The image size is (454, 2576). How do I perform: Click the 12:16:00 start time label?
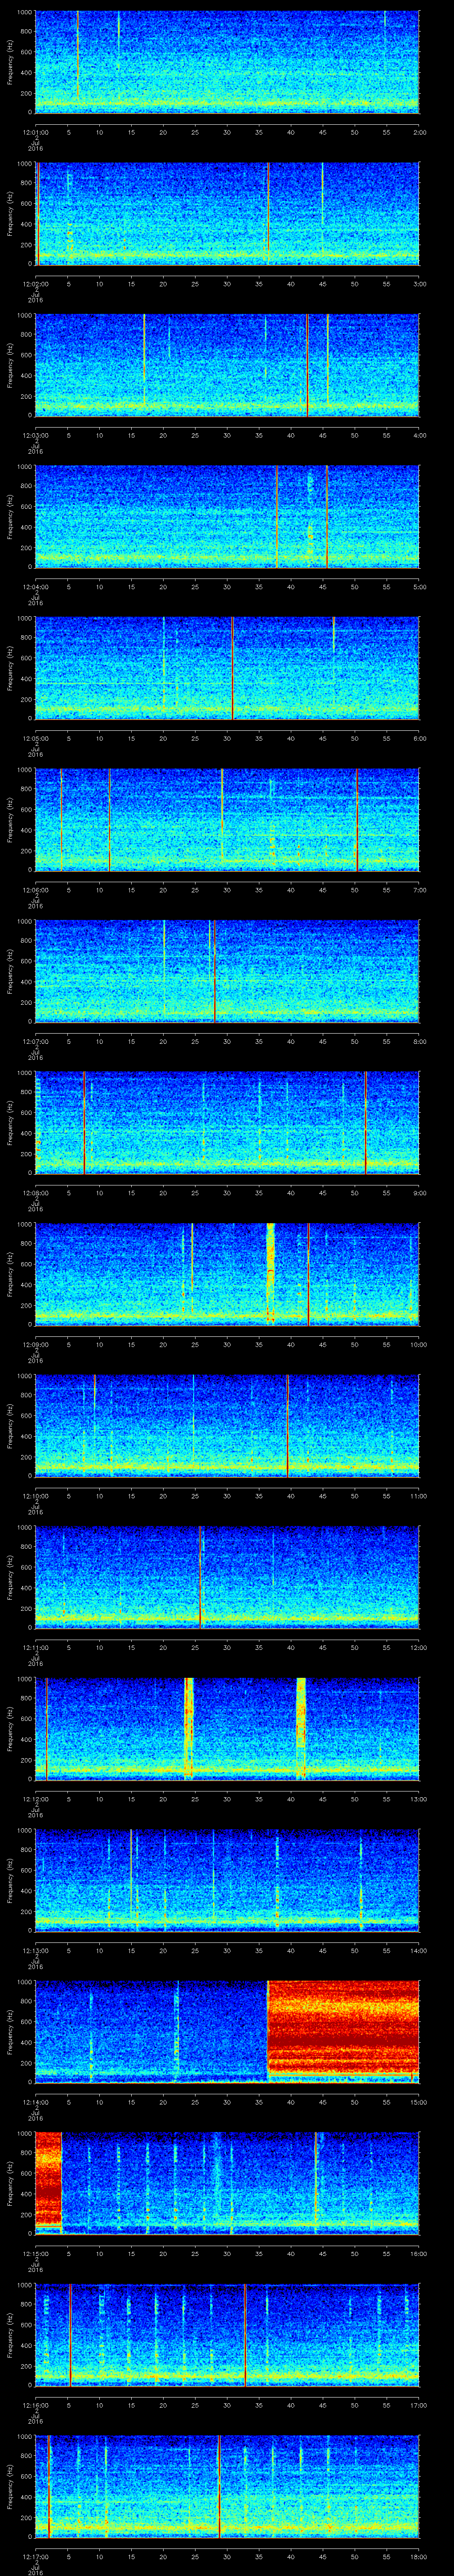[x=35, y=2404]
